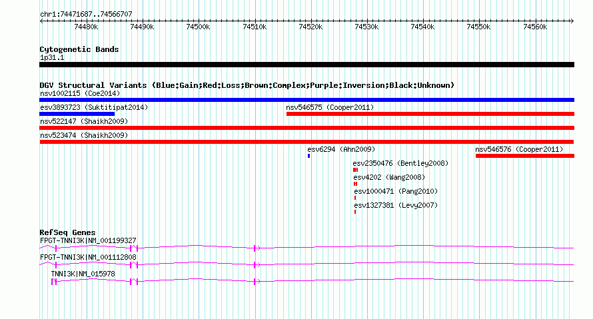
Task: Open gene FPGT-TNNI3K|NM_001199327 label
Action: (88, 241)
